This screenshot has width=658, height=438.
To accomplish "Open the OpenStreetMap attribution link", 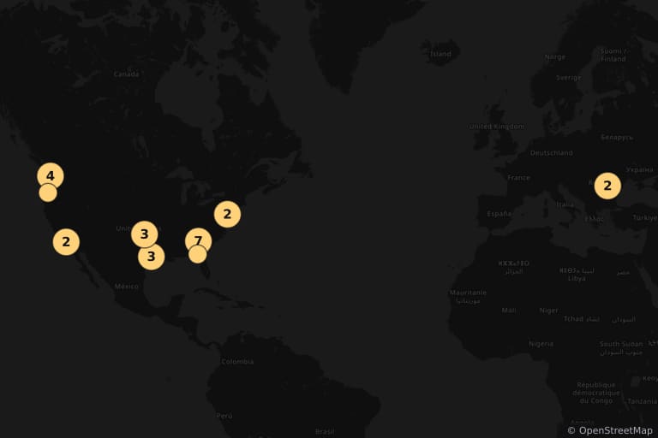I will pyautogui.click(x=615, y=430).
